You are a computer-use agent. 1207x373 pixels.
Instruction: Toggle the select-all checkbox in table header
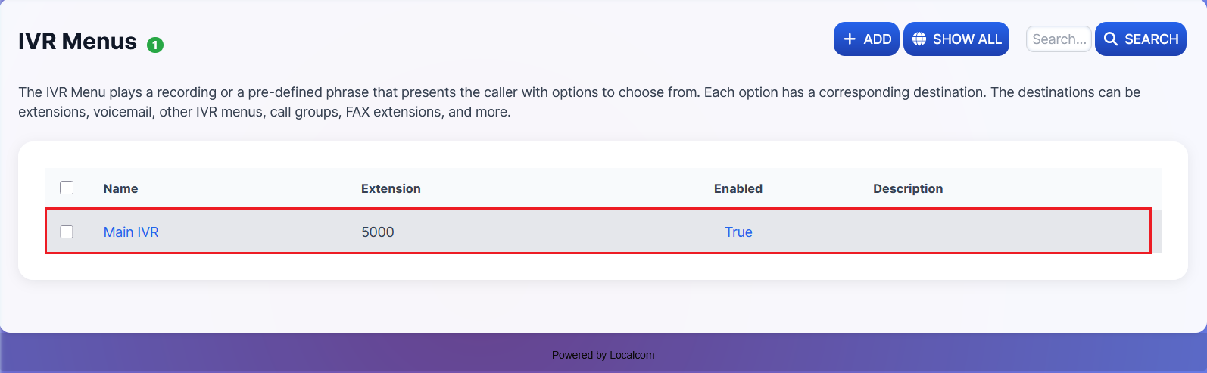[x=67, y=188]
